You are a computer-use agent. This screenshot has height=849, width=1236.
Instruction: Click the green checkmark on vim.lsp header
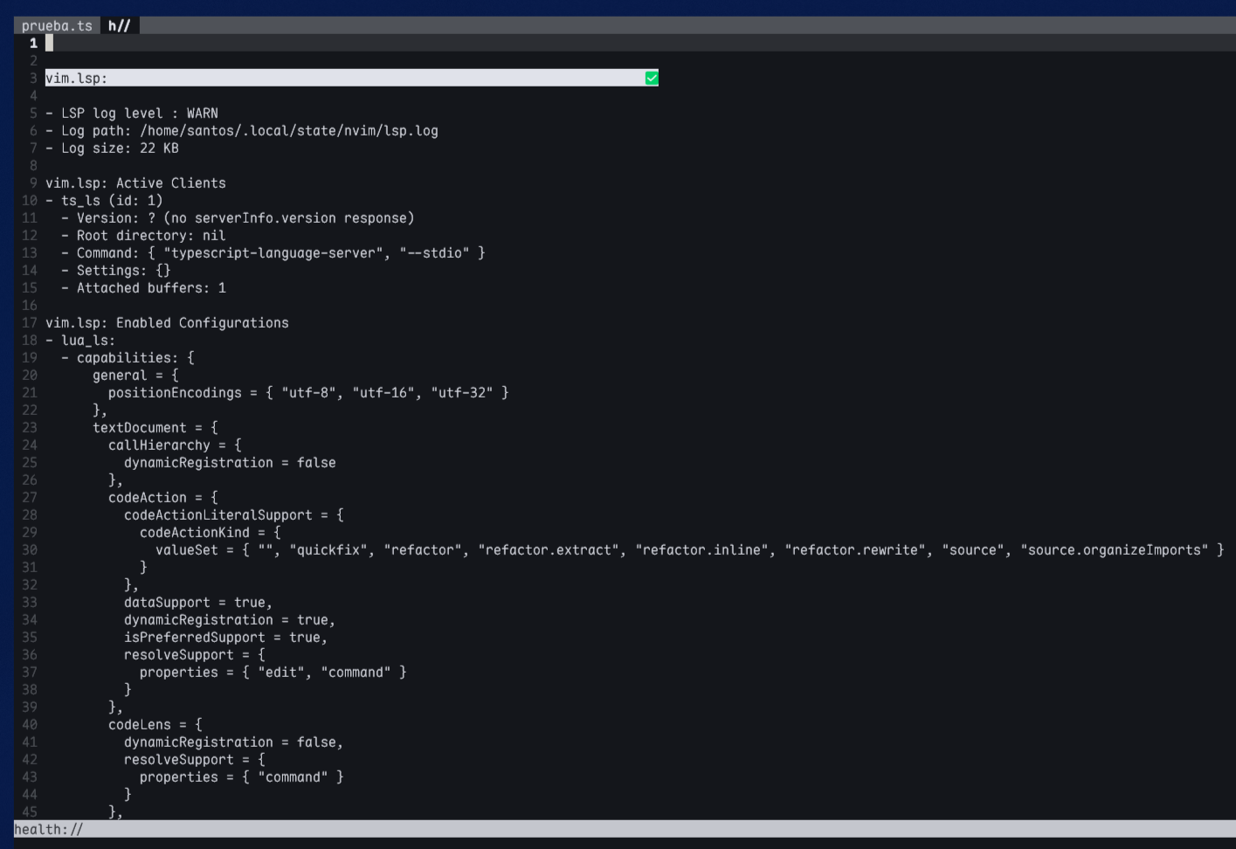[x=652, y=79]
